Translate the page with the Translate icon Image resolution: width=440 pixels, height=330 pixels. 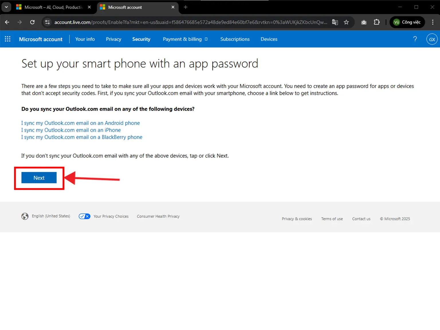(x=335, y=22)
